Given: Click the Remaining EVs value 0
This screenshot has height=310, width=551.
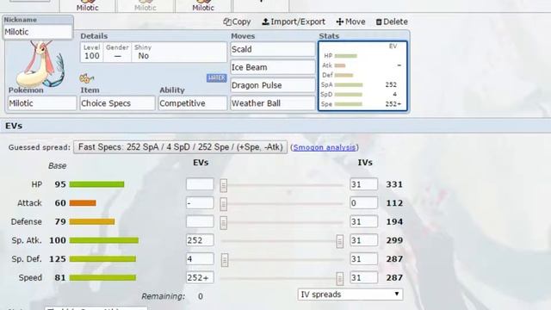Looking at the screenshot, I should [x=201, y=296].
